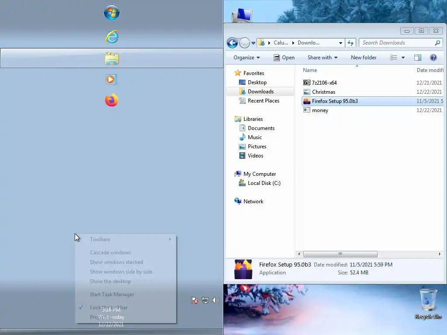Click the arrow before Calu... in address

(x=269, y=43)
